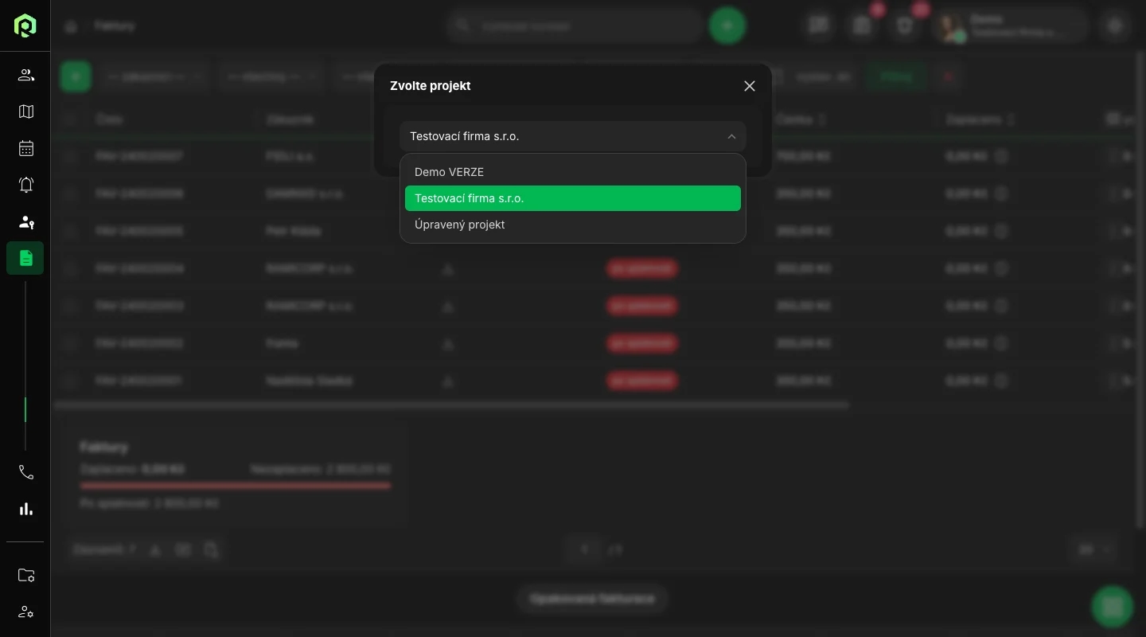Select the green invoices document icon
Screen dimensions: 1146x637
coord(25,258)
